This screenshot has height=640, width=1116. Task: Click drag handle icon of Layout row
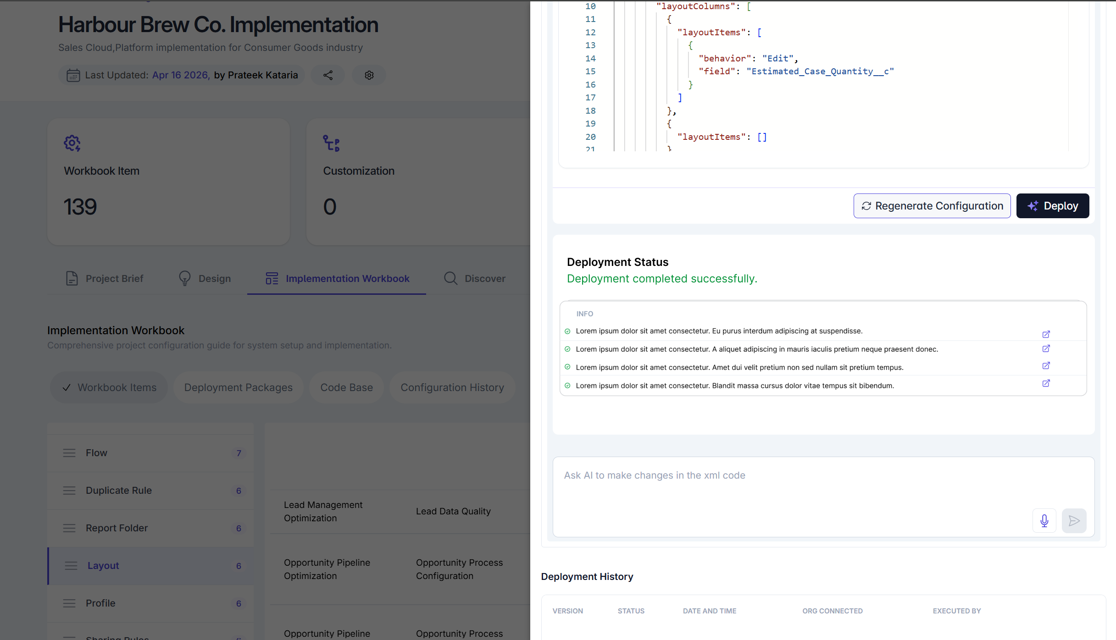coord(71,566)
